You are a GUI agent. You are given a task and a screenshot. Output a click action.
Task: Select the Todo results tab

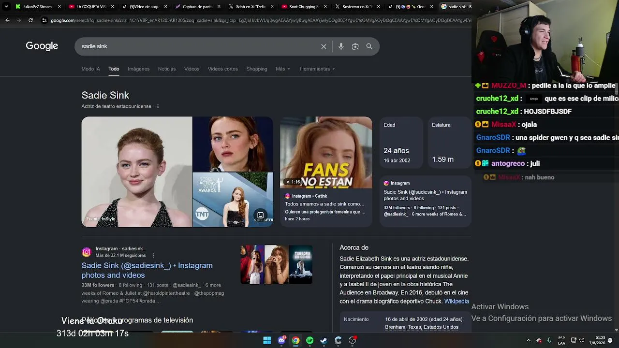(114, 69)
